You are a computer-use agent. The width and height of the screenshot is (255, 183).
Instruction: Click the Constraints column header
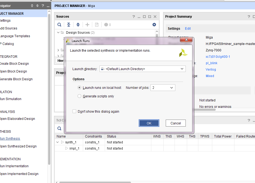(x=94, y=136)
